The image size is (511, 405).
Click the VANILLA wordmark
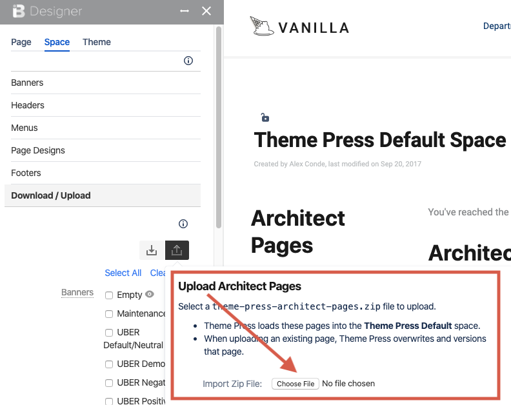point(314,28)
